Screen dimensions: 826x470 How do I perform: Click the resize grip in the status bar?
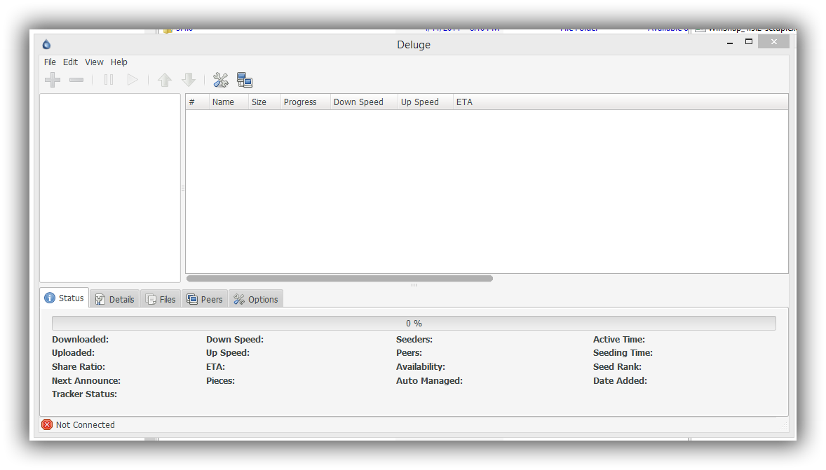click(x=783, y=426)
